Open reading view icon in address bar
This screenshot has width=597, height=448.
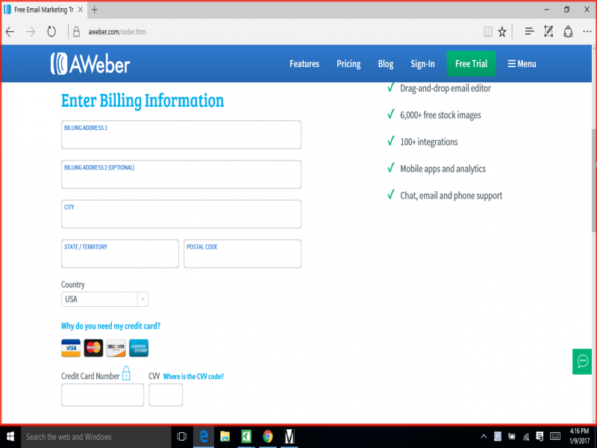pos(488,31)
